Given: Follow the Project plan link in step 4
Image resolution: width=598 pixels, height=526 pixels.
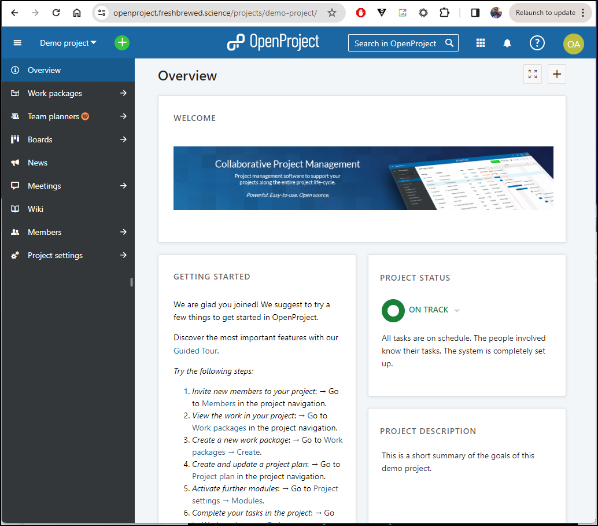Looking at the screenshot, I should pyautogui.click(x=213, y=476).
